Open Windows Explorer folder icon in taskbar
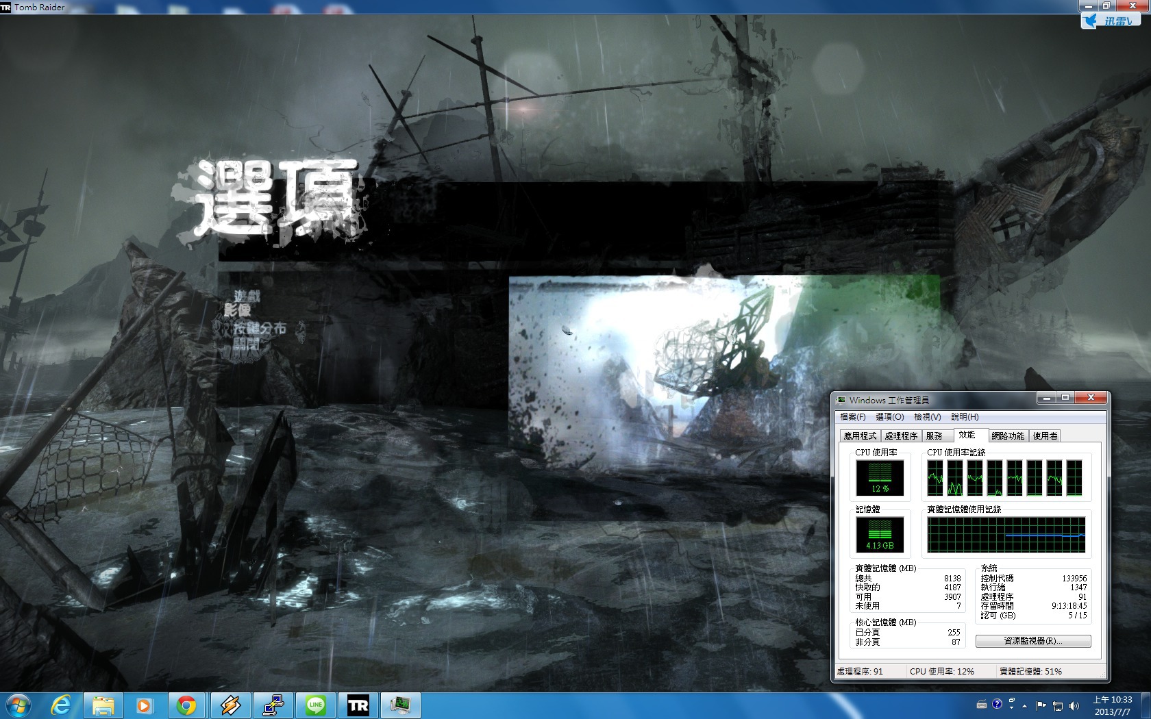 coord(103,705)
